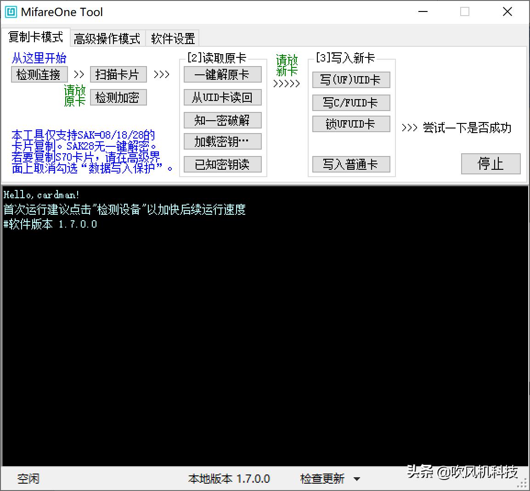
Task: Click 写C/FUID卡 to write CUID card
Action: coord(351,102)
